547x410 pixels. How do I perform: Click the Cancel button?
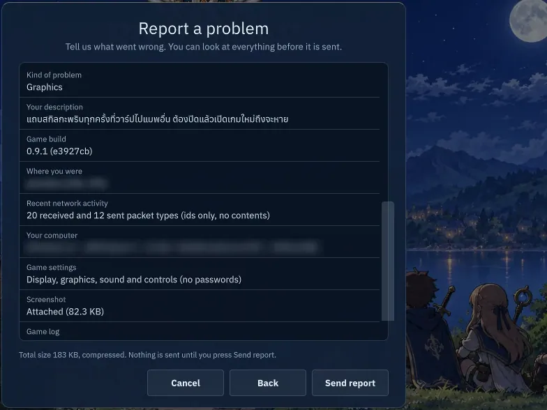(186, 383)
